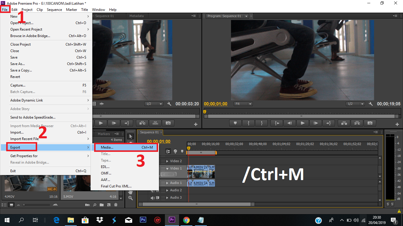Open Program monitor button editor plus icon
Screen dimensions: 403x226
point(397,124)
